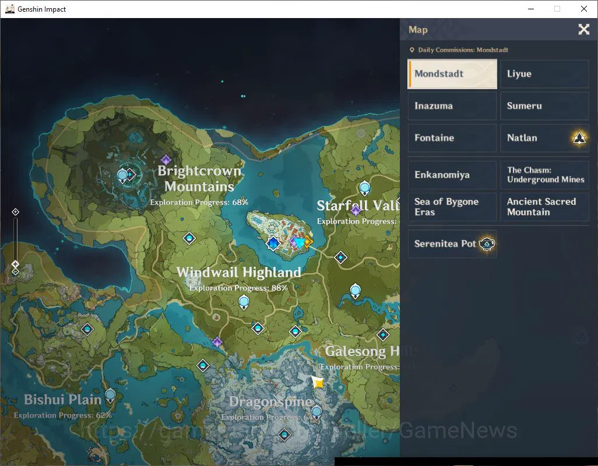The width and height of the screenshot is (598, 466).
Task: Select waypoint at bottom of Dragonspine
Action: click(284, 435)
